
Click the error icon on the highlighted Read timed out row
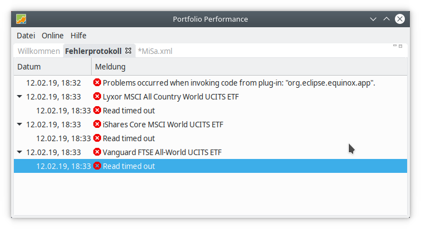(97, 166)
